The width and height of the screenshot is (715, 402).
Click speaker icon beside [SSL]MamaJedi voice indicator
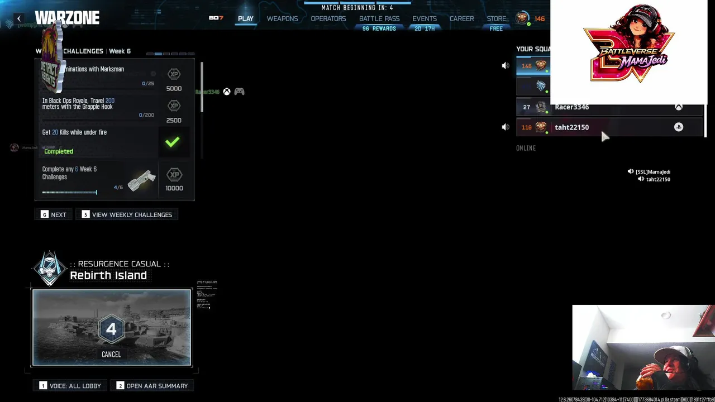tap(630, 172)
